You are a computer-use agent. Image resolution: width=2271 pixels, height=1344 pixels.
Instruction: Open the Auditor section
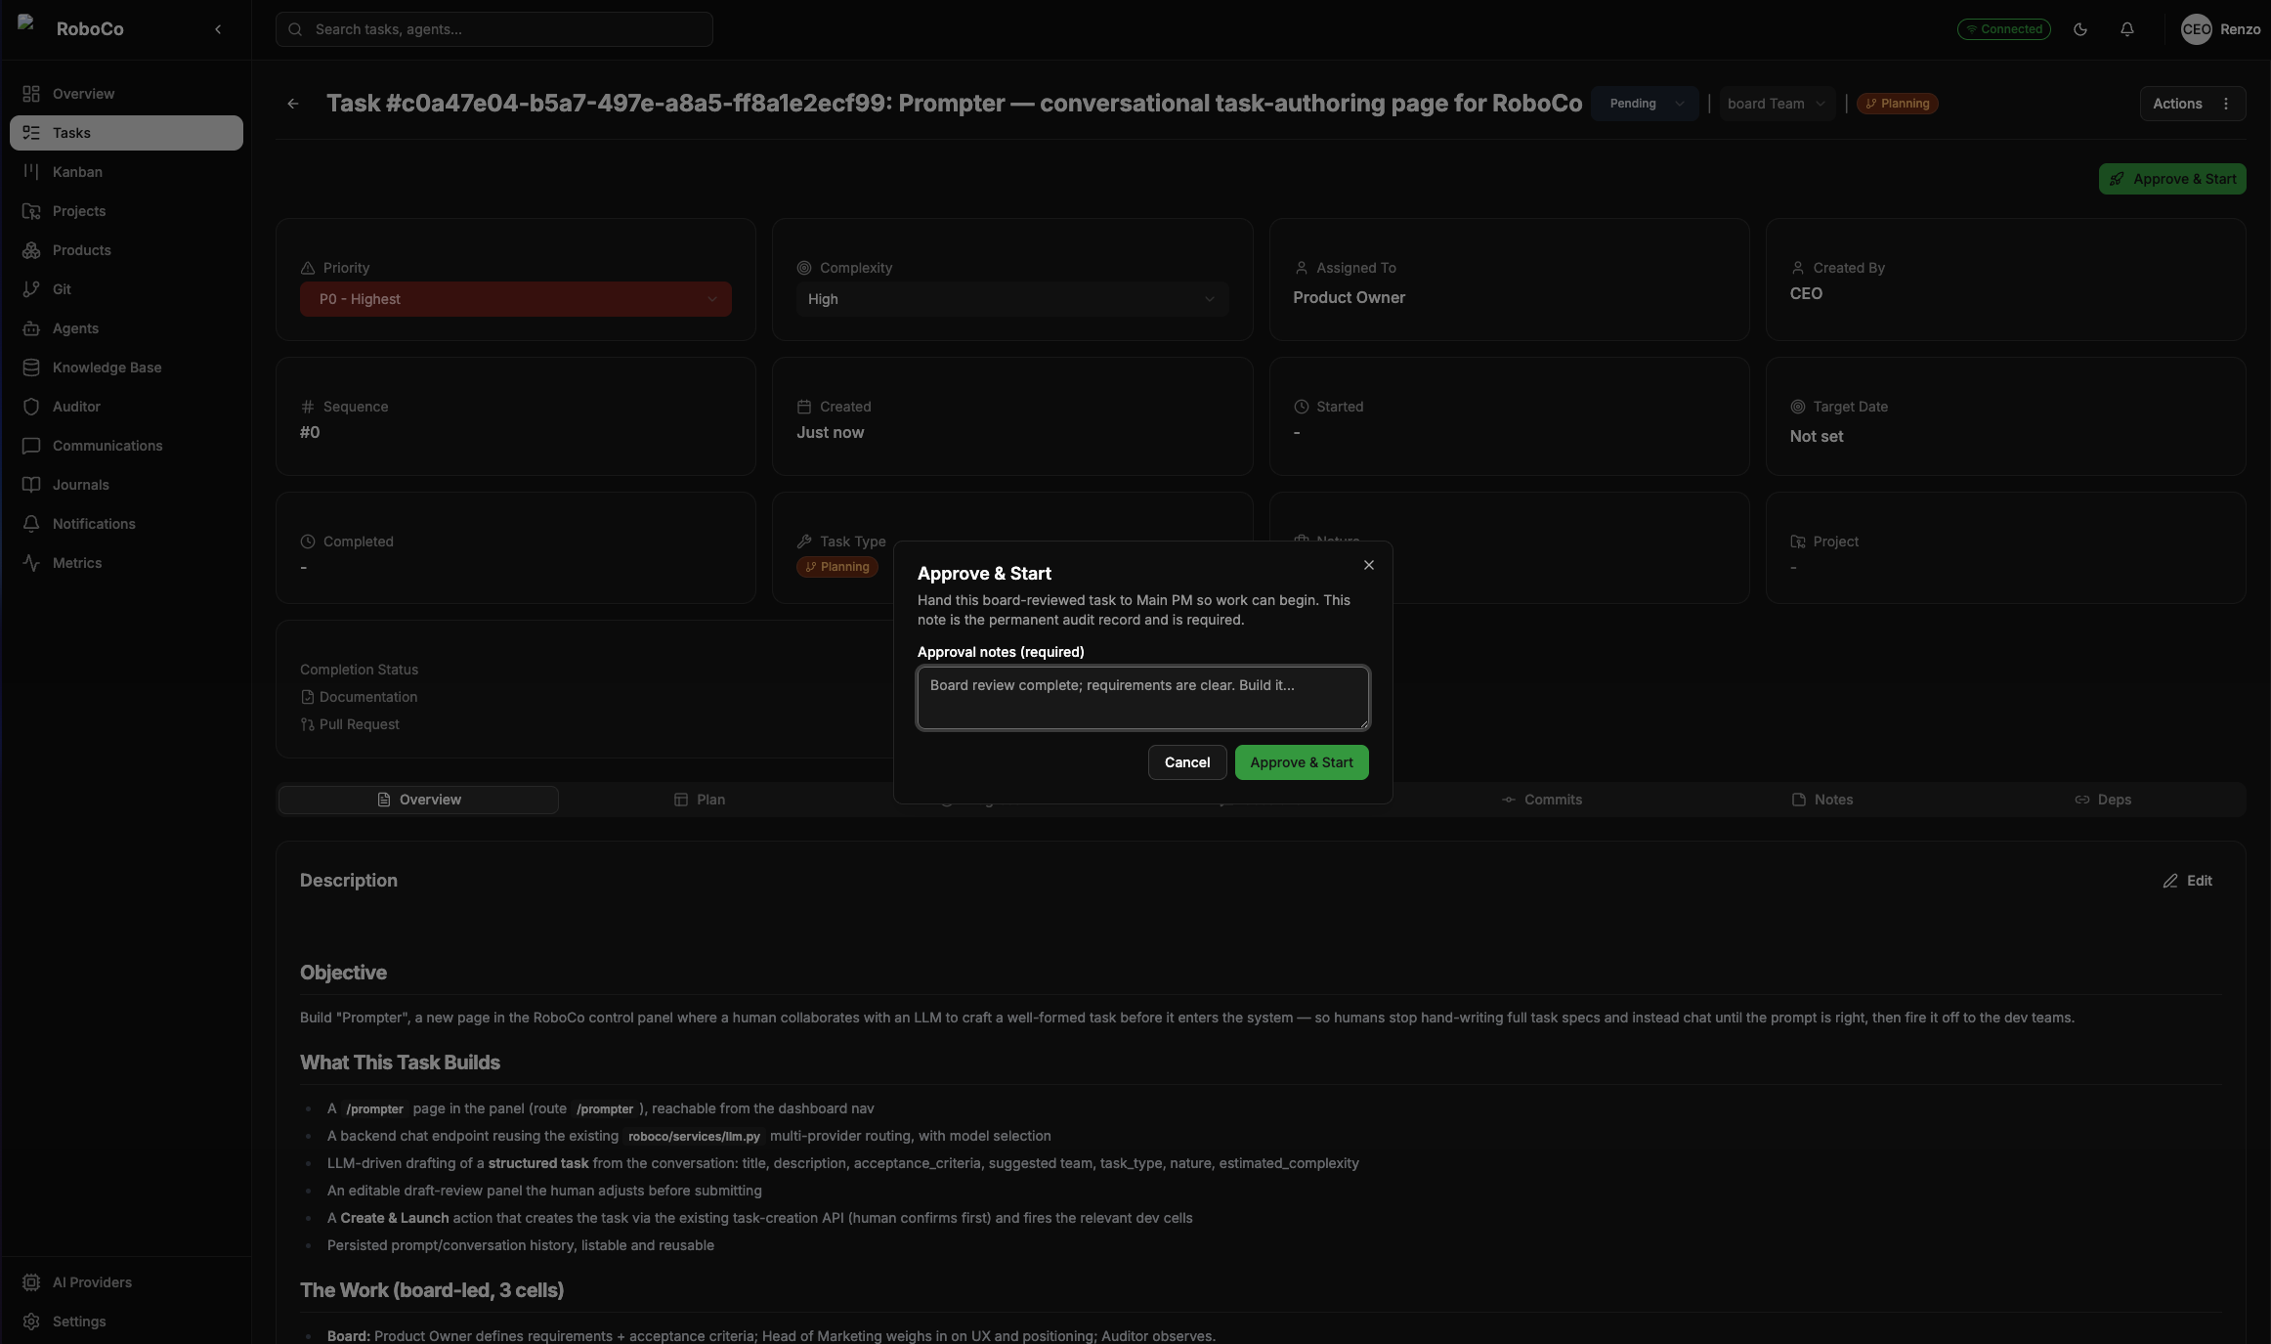click(x=126, y=407)
